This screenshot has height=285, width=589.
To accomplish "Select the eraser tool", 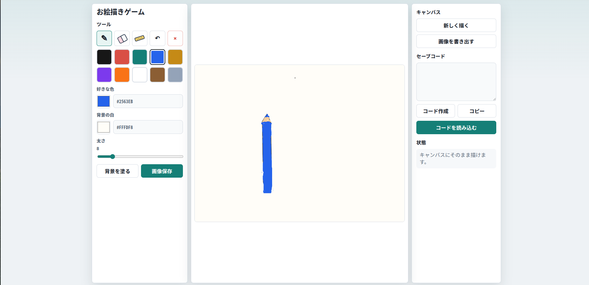I will click(122, 38).
